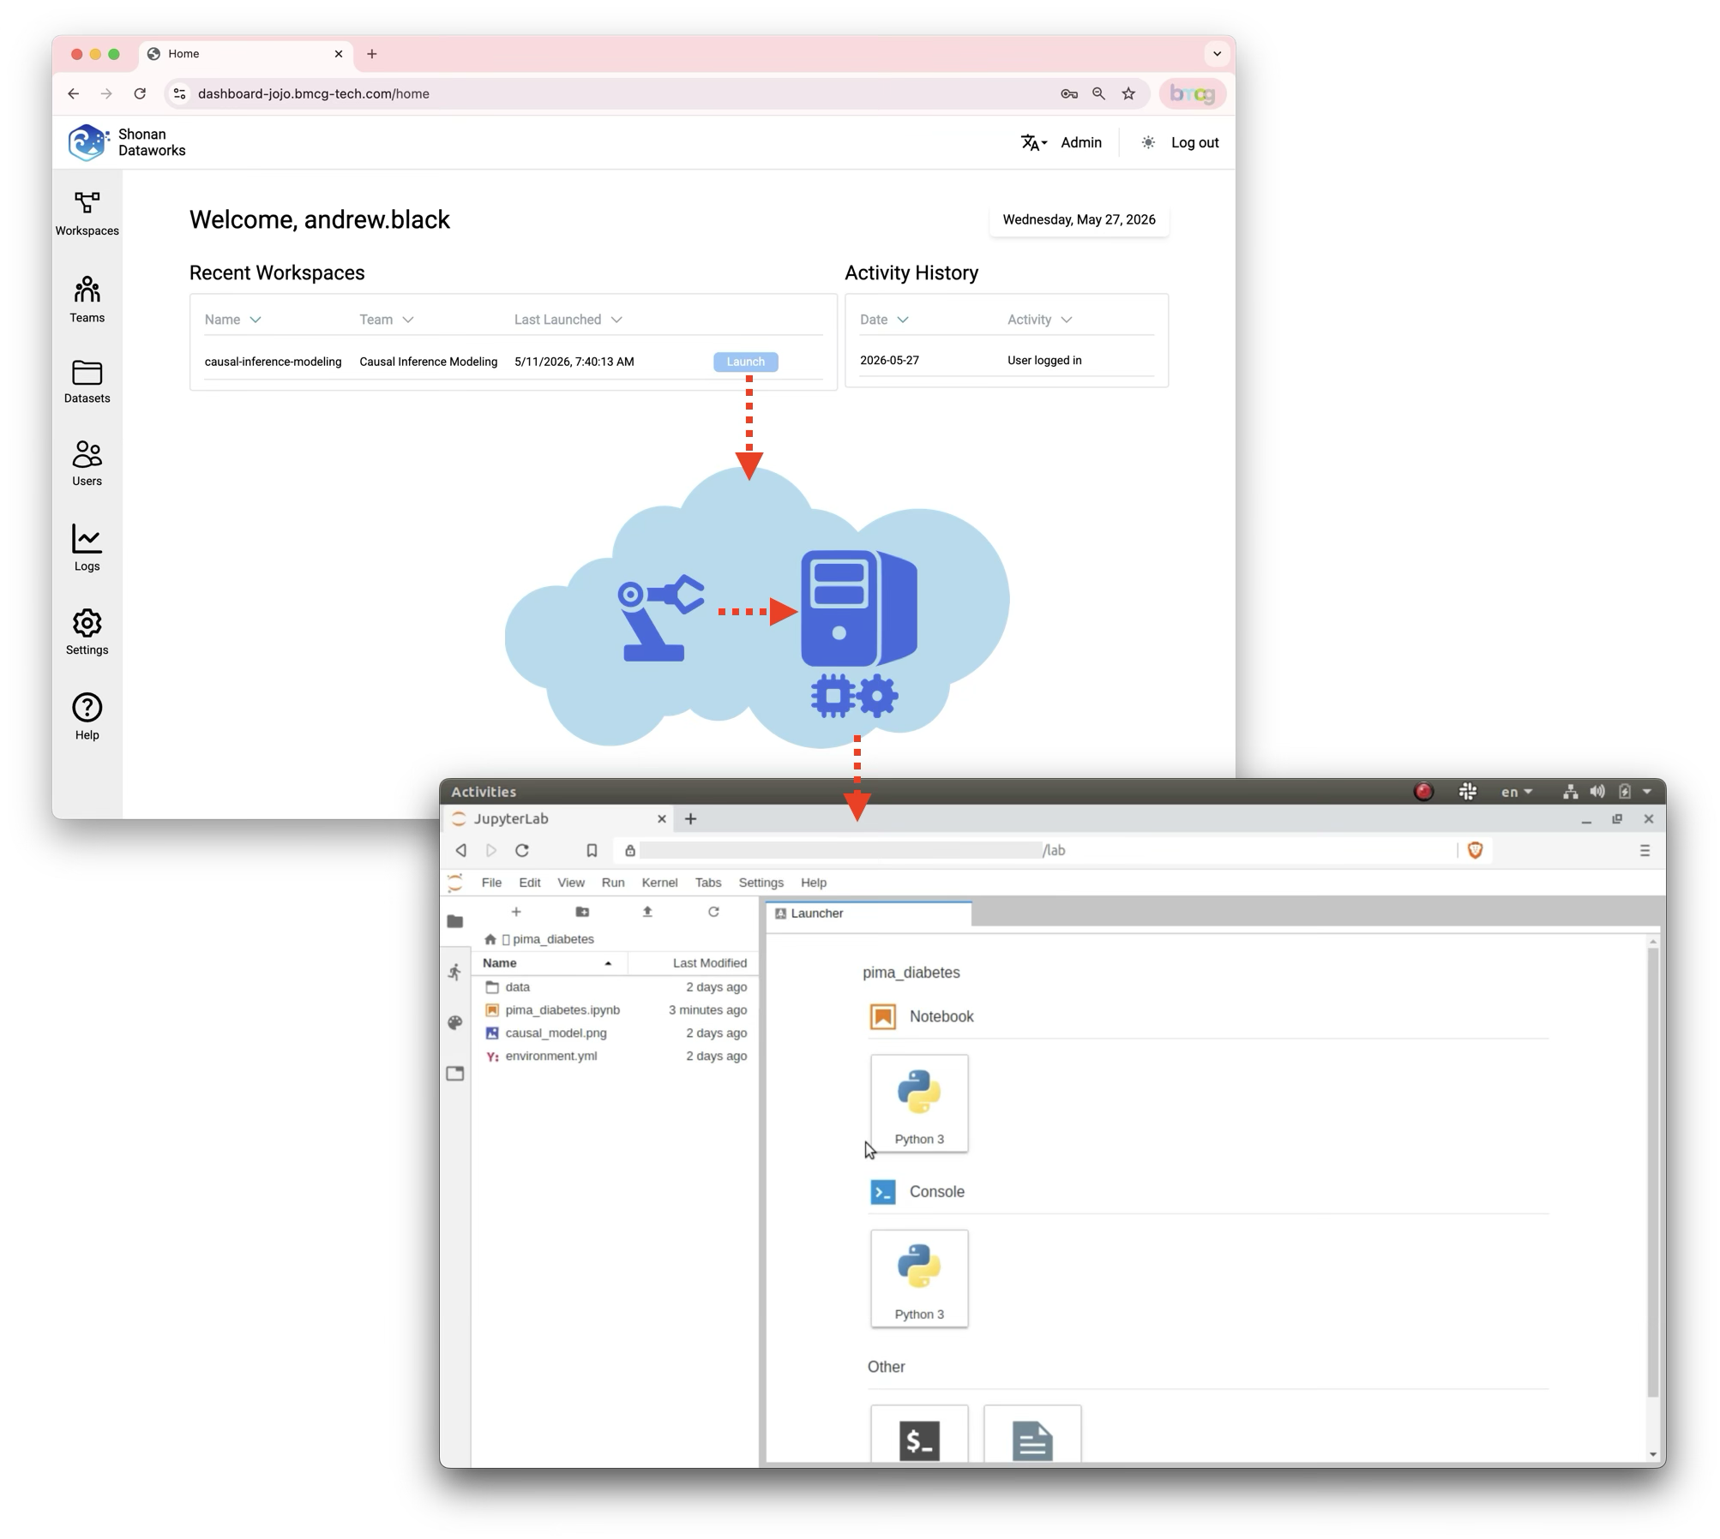Open the Chrome password key icon

1068,93
